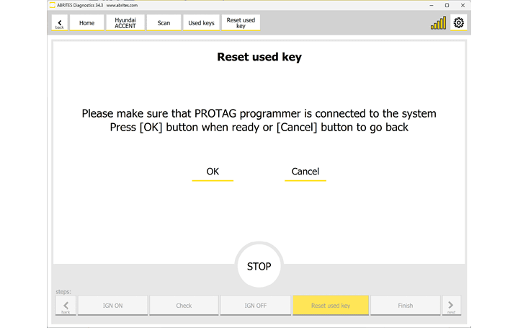Viewport: 518px width, 328px height.
Task: Advance with the next step arrow
Action: pyautogui.click(x=452, y=305)
